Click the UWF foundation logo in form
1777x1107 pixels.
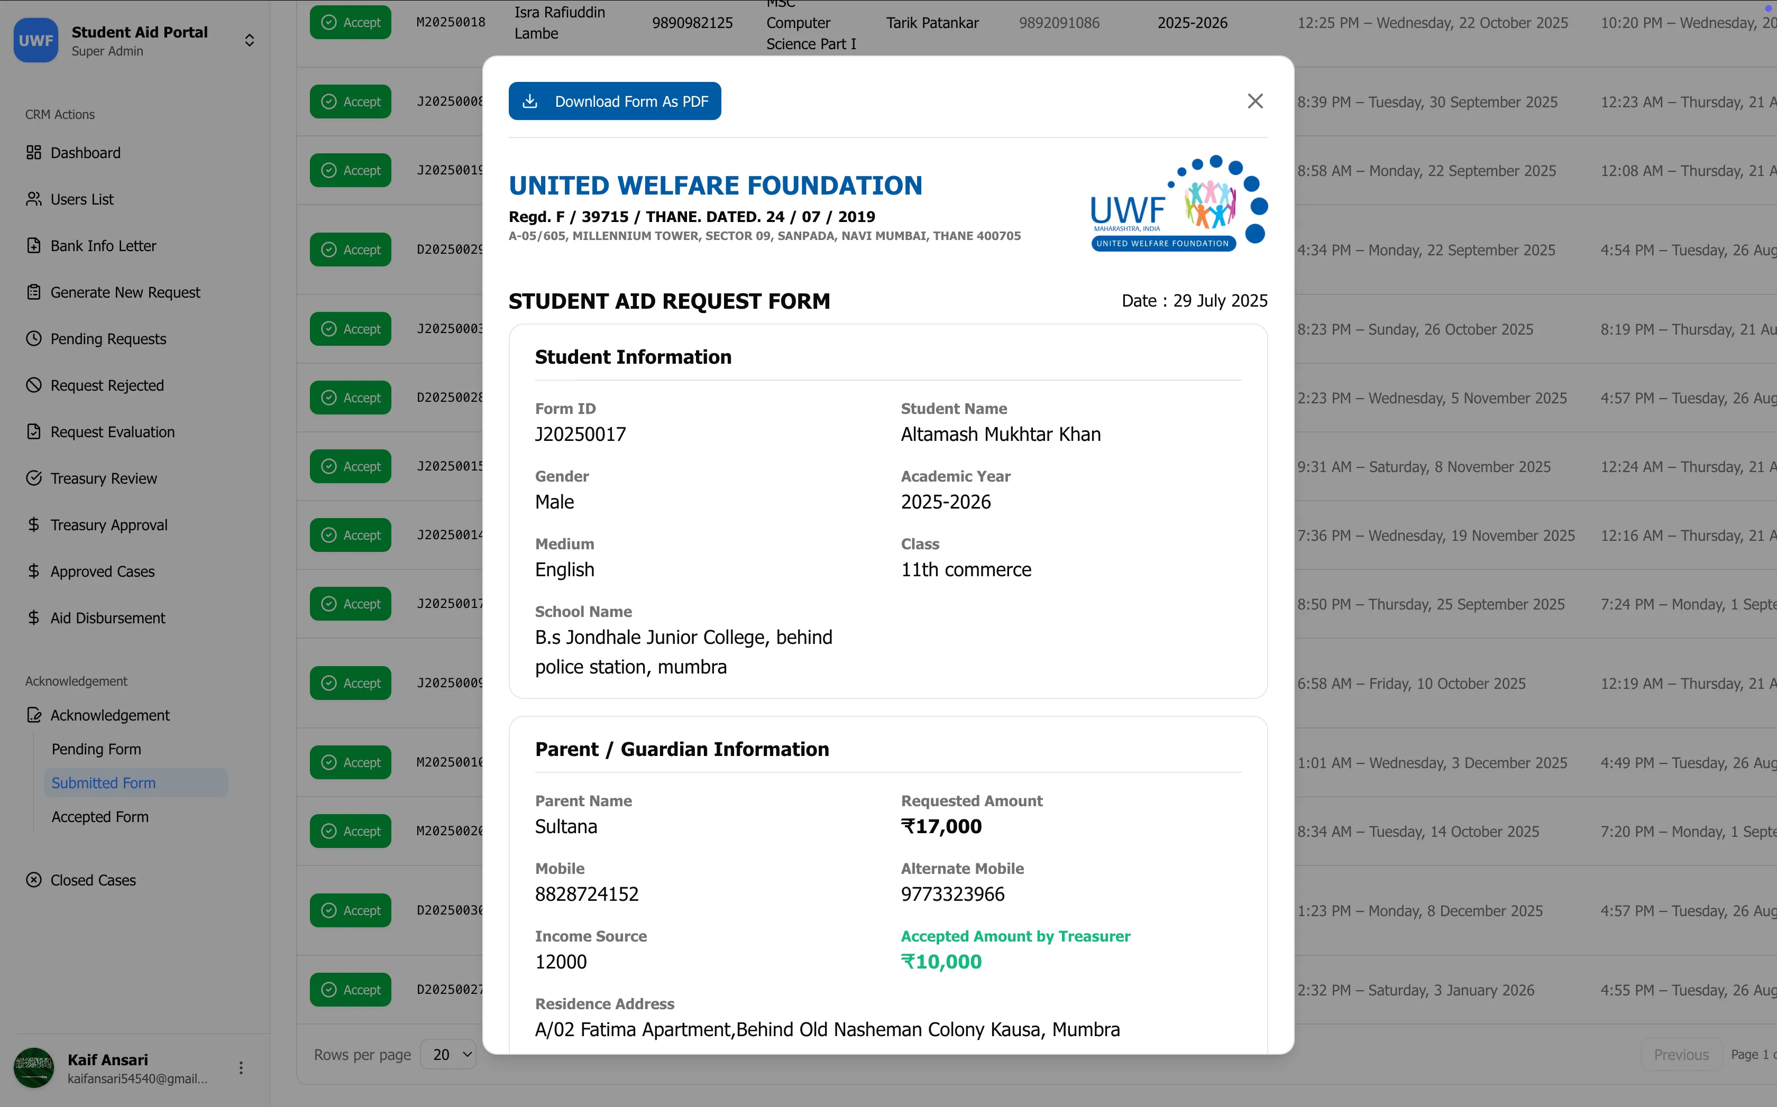pos(1178,204)
